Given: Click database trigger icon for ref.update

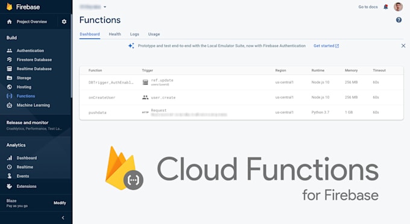Looking at the screenshot, I should tap(145, 82).
